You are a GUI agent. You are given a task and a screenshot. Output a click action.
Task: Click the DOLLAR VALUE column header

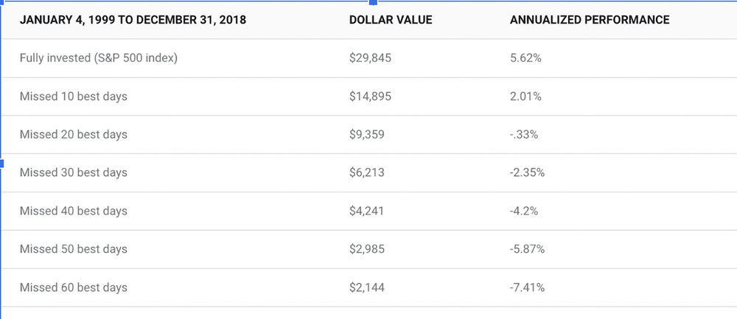(391, 20)
